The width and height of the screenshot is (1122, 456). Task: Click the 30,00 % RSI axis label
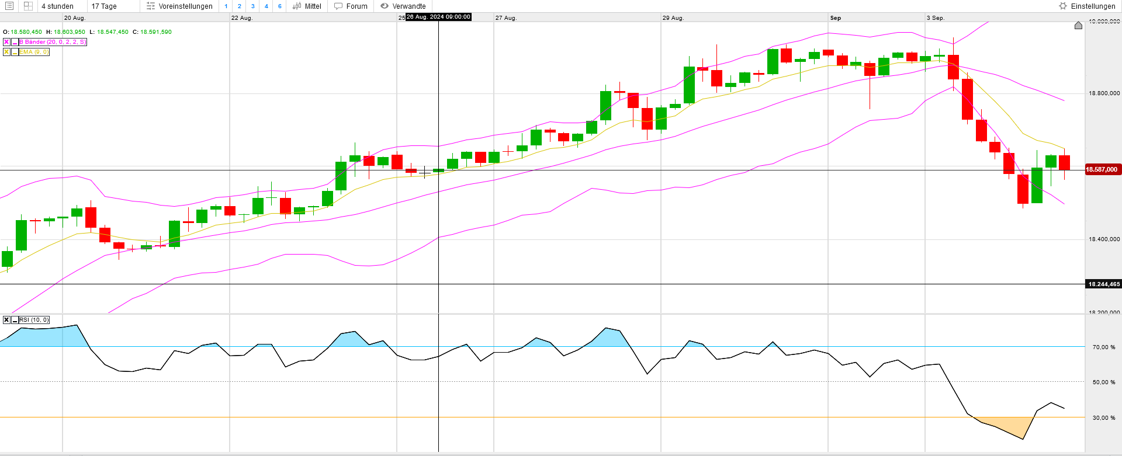click(1104, 418)
